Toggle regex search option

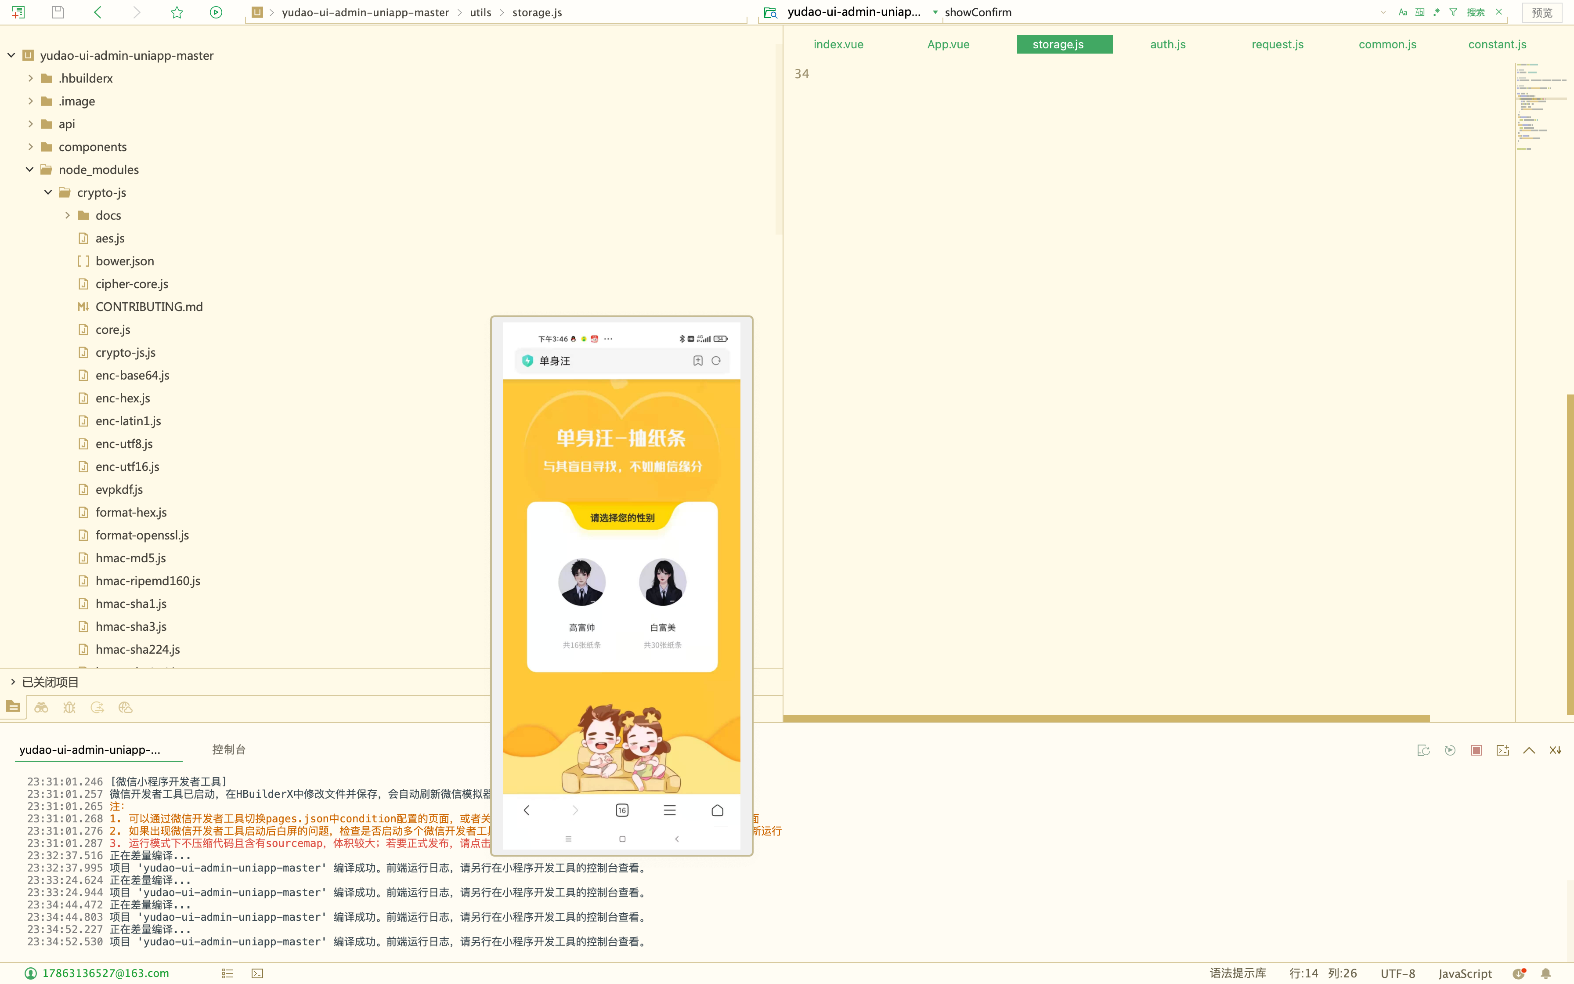pos(1436,12)
